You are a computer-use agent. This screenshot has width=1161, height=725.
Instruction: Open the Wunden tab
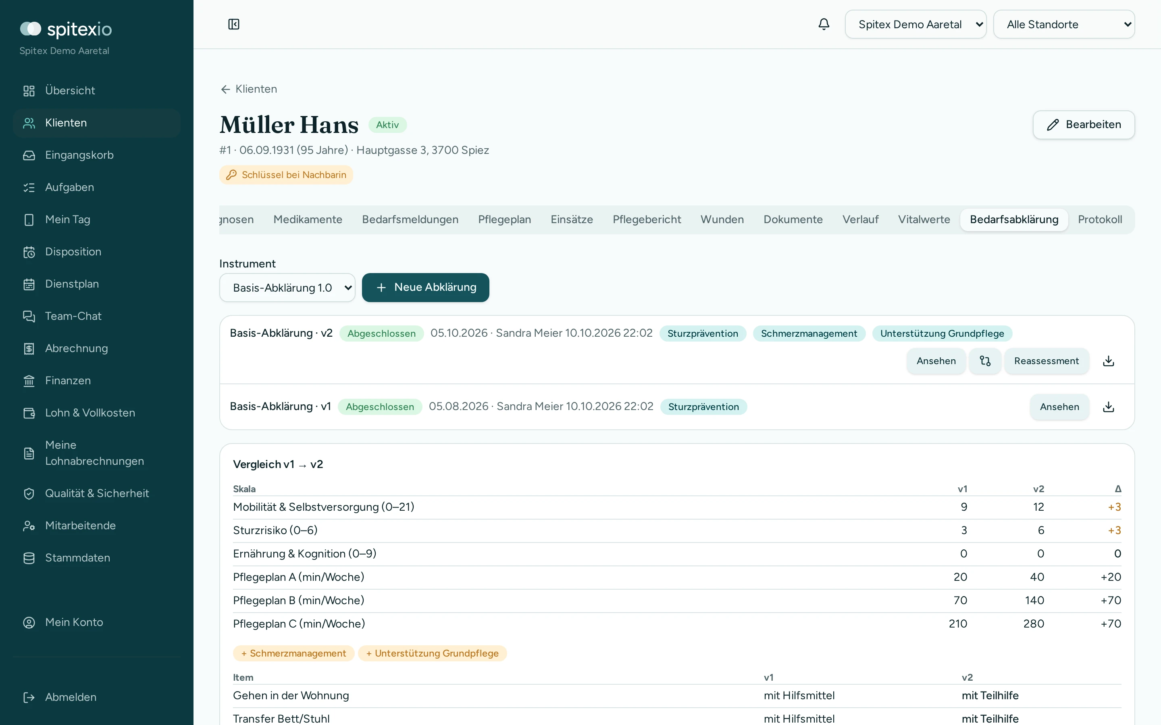(x=722, y=219)
